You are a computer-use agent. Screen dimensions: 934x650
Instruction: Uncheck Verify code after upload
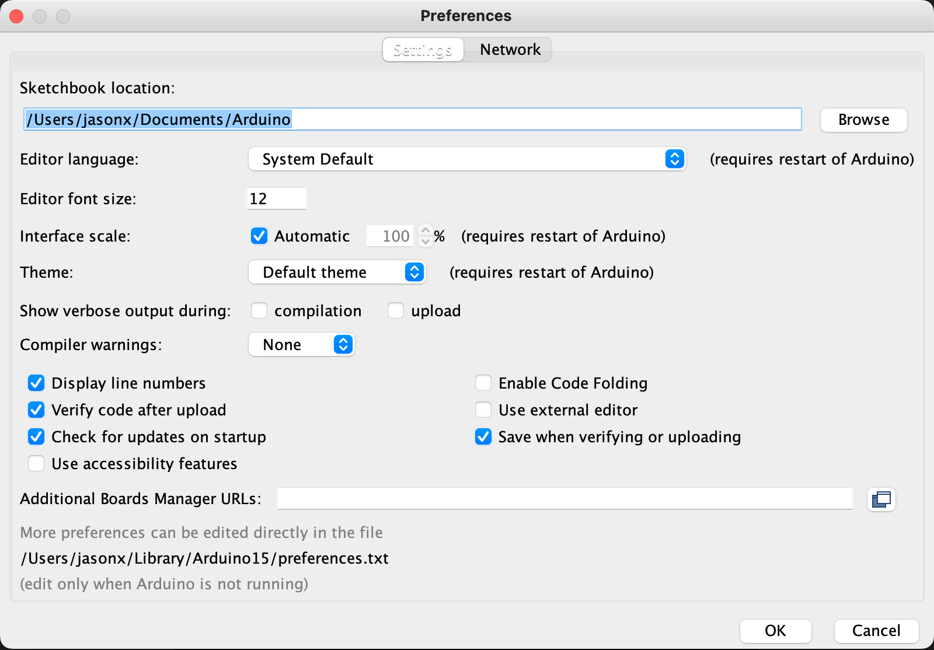point(36,410)
